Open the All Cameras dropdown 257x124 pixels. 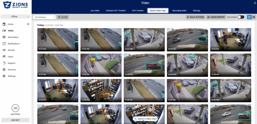point(44,17)
